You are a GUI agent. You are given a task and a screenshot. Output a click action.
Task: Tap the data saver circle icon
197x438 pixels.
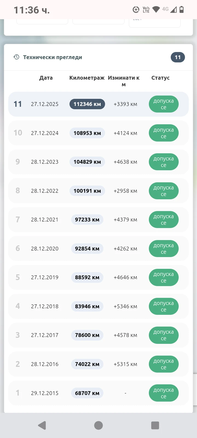click(136, 10)
